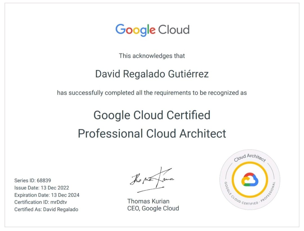Viewport: 304px width, 231px height.
Task: Select text 'This acknowledges that'
Action: click(x=152, y=56)
